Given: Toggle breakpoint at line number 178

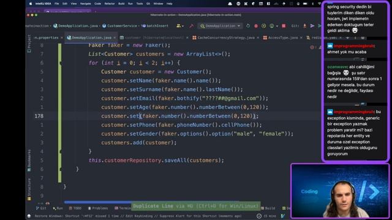Looking at the screenshot, I should click(39, 116).
